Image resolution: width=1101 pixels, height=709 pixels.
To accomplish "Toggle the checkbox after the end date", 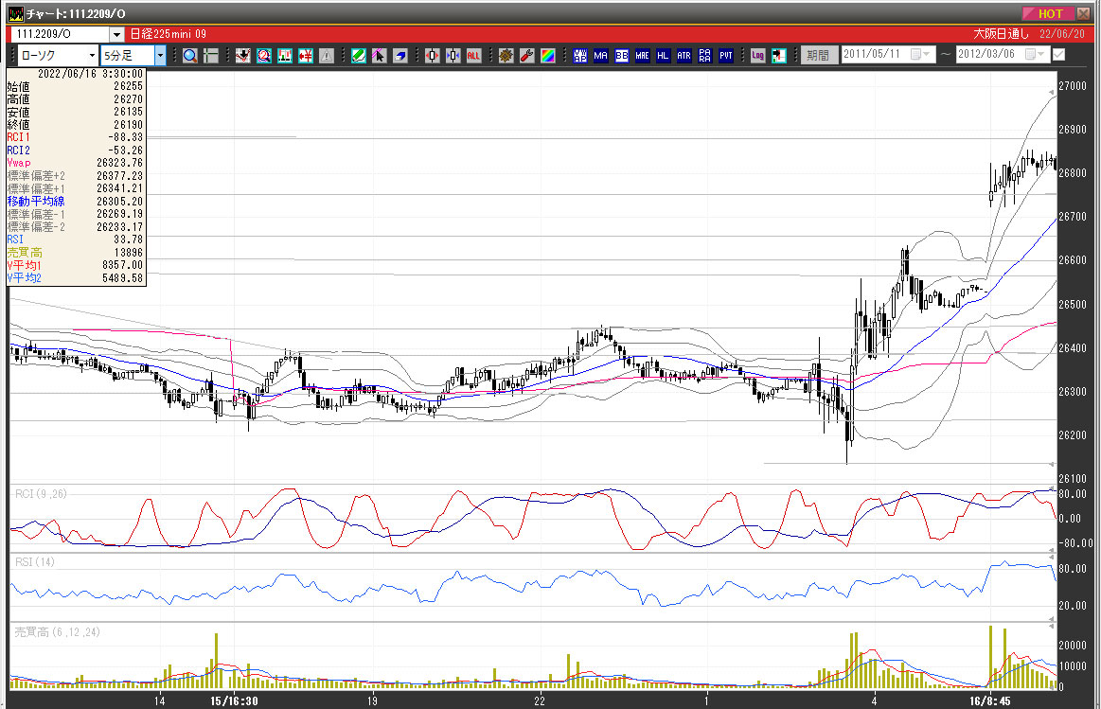I will click(x=1058, y=55).
